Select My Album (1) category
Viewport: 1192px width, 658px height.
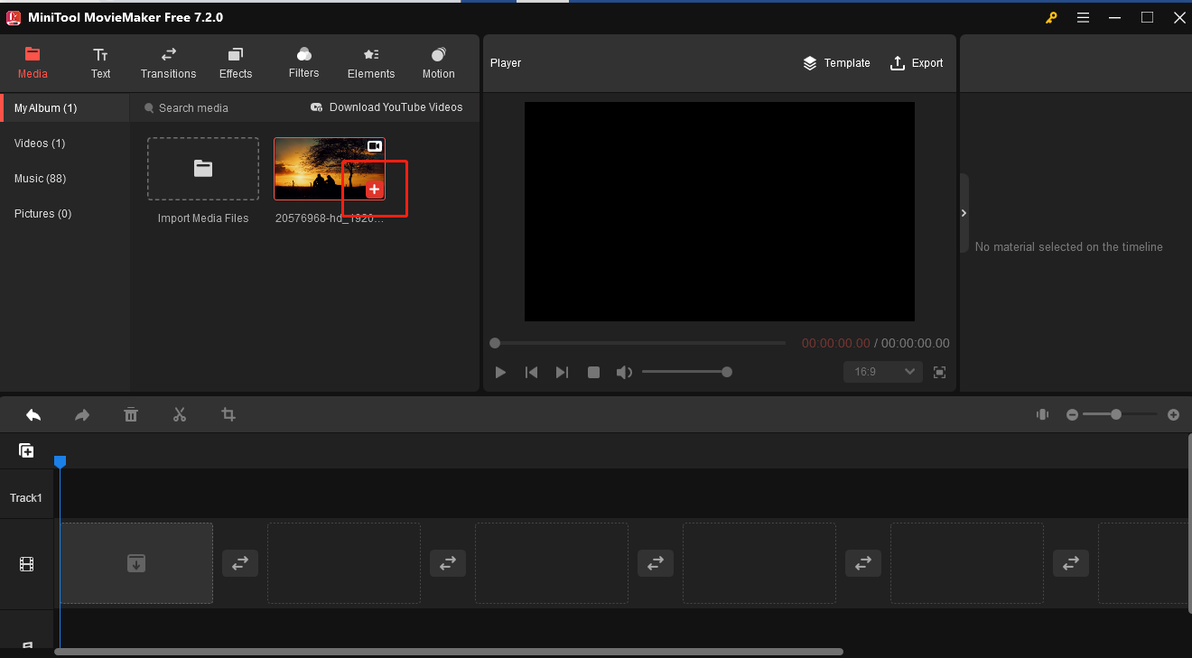pos(65,108)
